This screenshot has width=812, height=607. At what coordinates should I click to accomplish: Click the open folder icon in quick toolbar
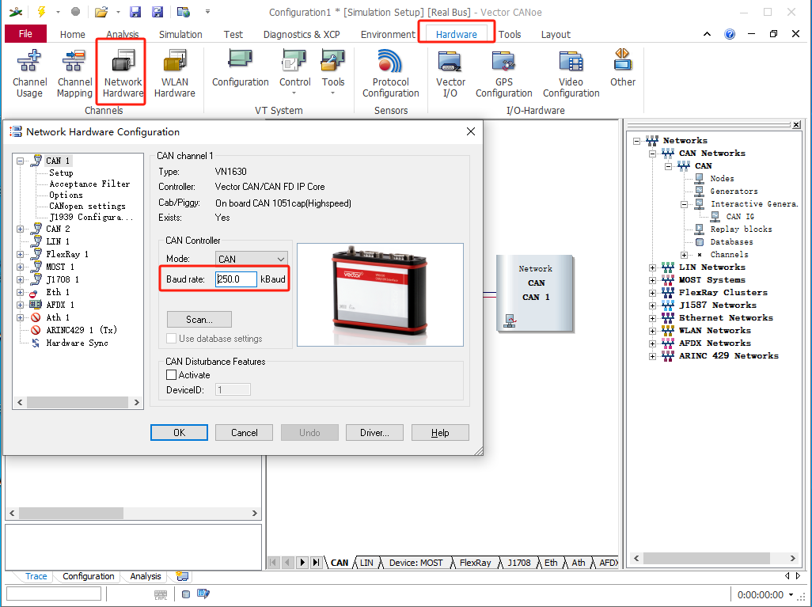point(101,11)
